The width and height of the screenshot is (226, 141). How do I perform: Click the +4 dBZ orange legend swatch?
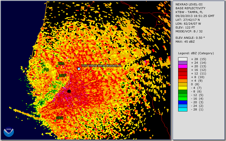pos(182,81)
